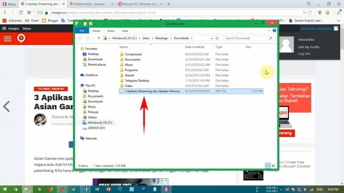Open the address bar history dropdown
The height and width of the screenshot is (193, 344).
pos(212,38)
